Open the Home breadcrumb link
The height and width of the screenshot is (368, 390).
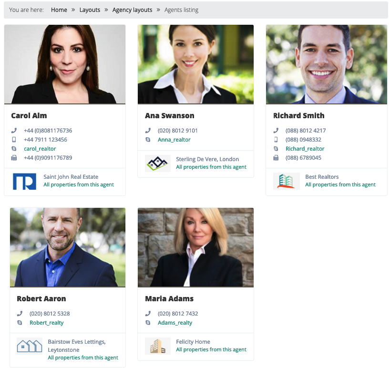coord(59,10)
